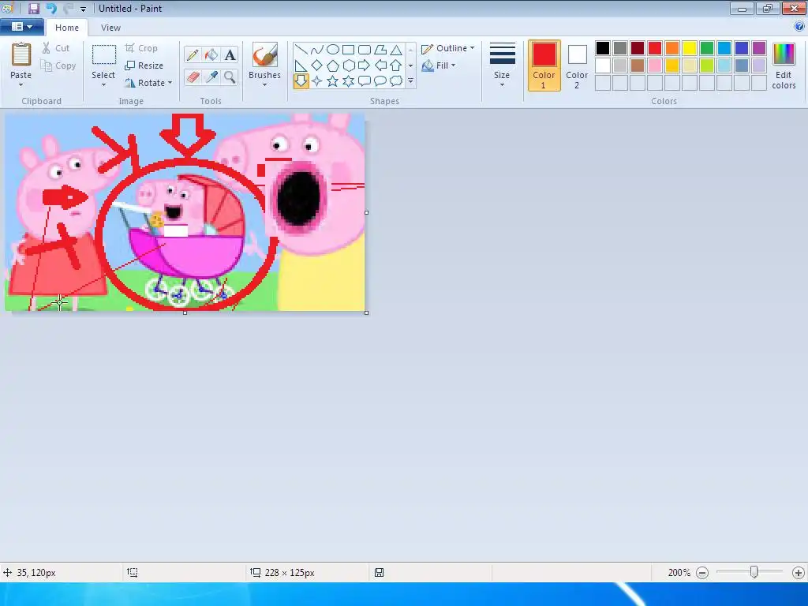808x606 pixels.
Task: Choose the Down arrow shape
Action: pyautogui.click(x=301, y=81)
